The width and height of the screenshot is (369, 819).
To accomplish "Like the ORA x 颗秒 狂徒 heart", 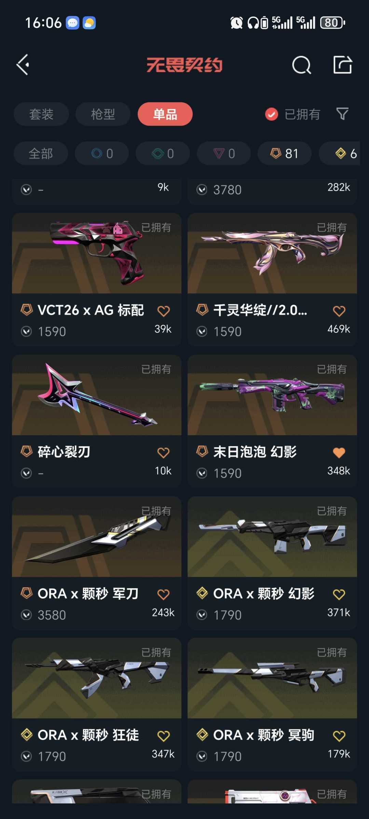I will point(163,736).
